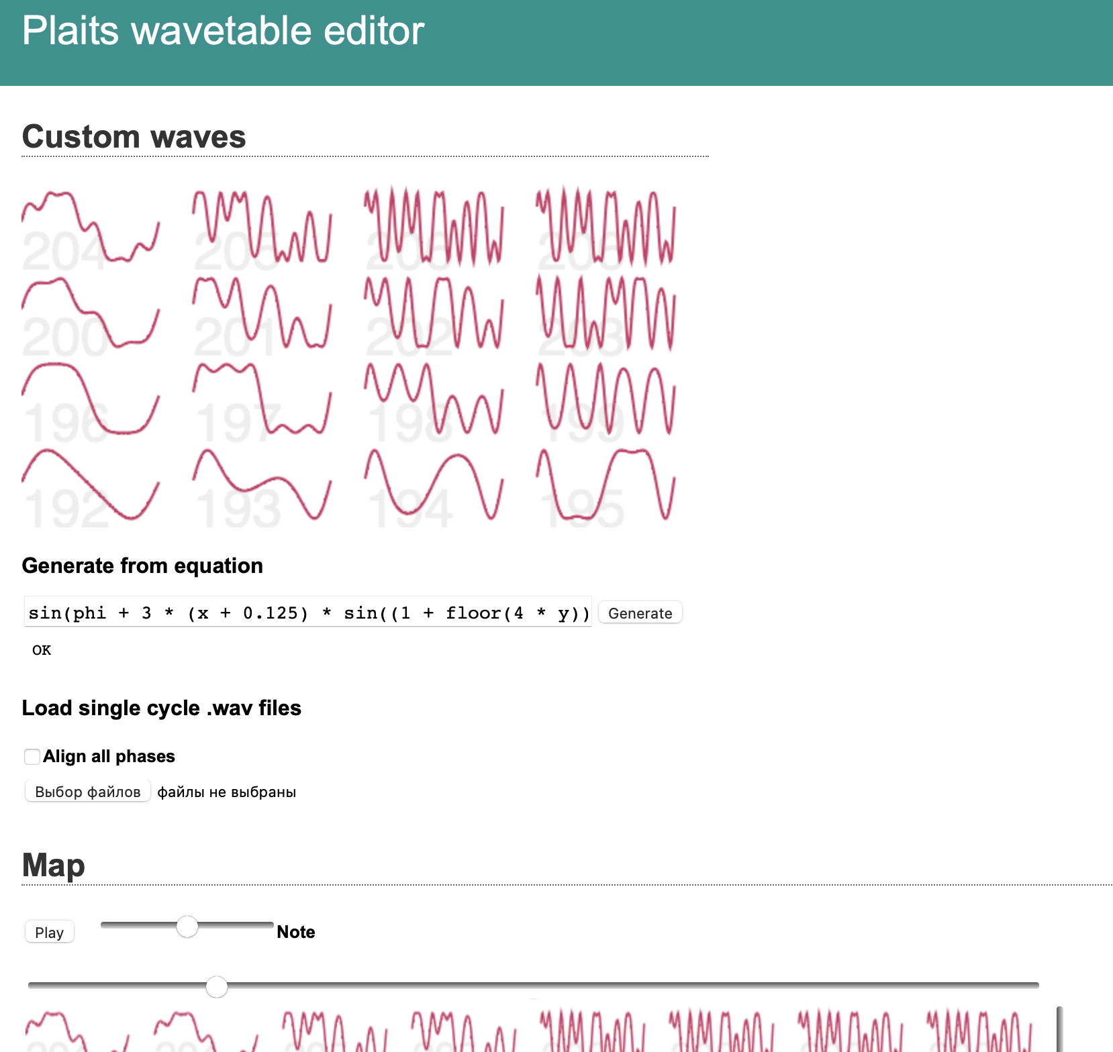The image size is (1113, 1052).
Task: Select wave thumbnail 197
Action: 262,400
